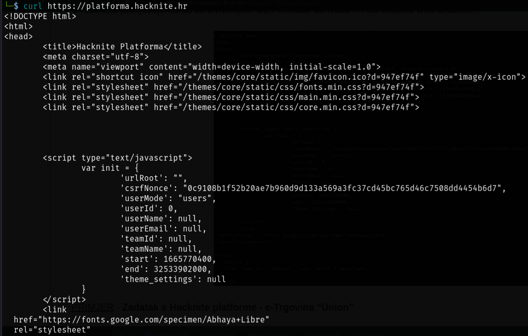Click the Hacknite Platforma title text
This screenshot has height=336, width=528.
tap(120, 47)
